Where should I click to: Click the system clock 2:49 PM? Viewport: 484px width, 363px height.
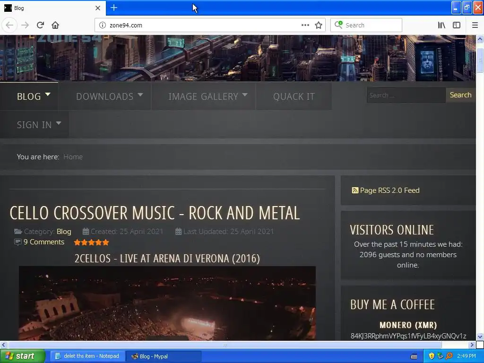(x=467, y=356)
